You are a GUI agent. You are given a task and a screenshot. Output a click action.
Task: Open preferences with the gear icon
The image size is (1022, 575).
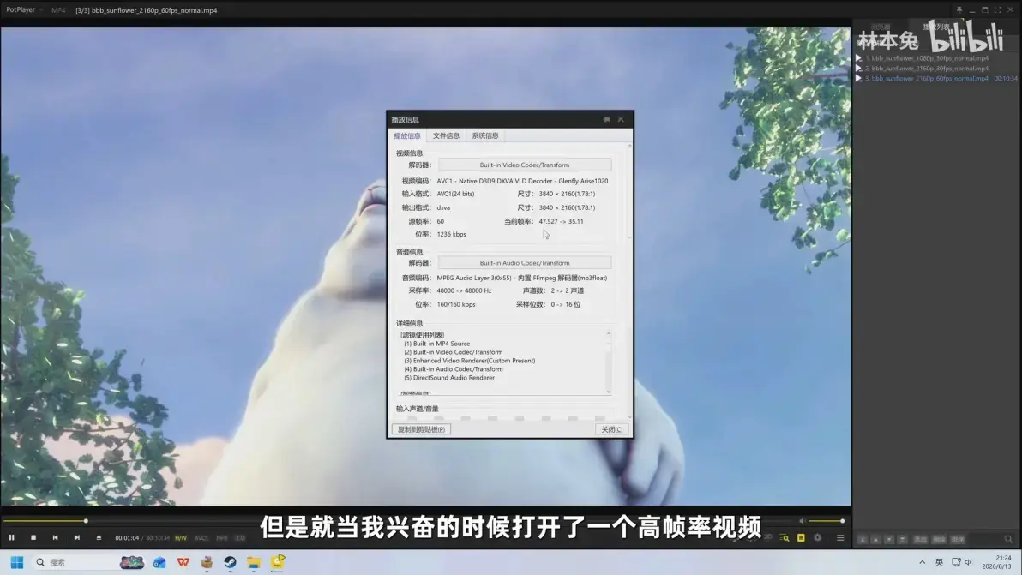point(817,538)
